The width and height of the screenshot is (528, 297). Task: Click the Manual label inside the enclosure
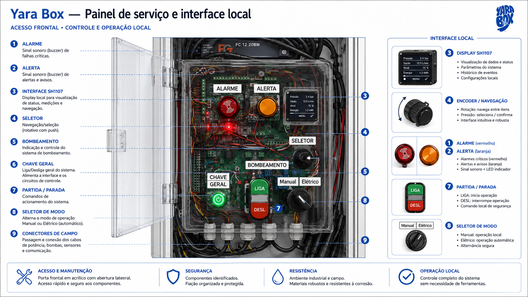288,182
